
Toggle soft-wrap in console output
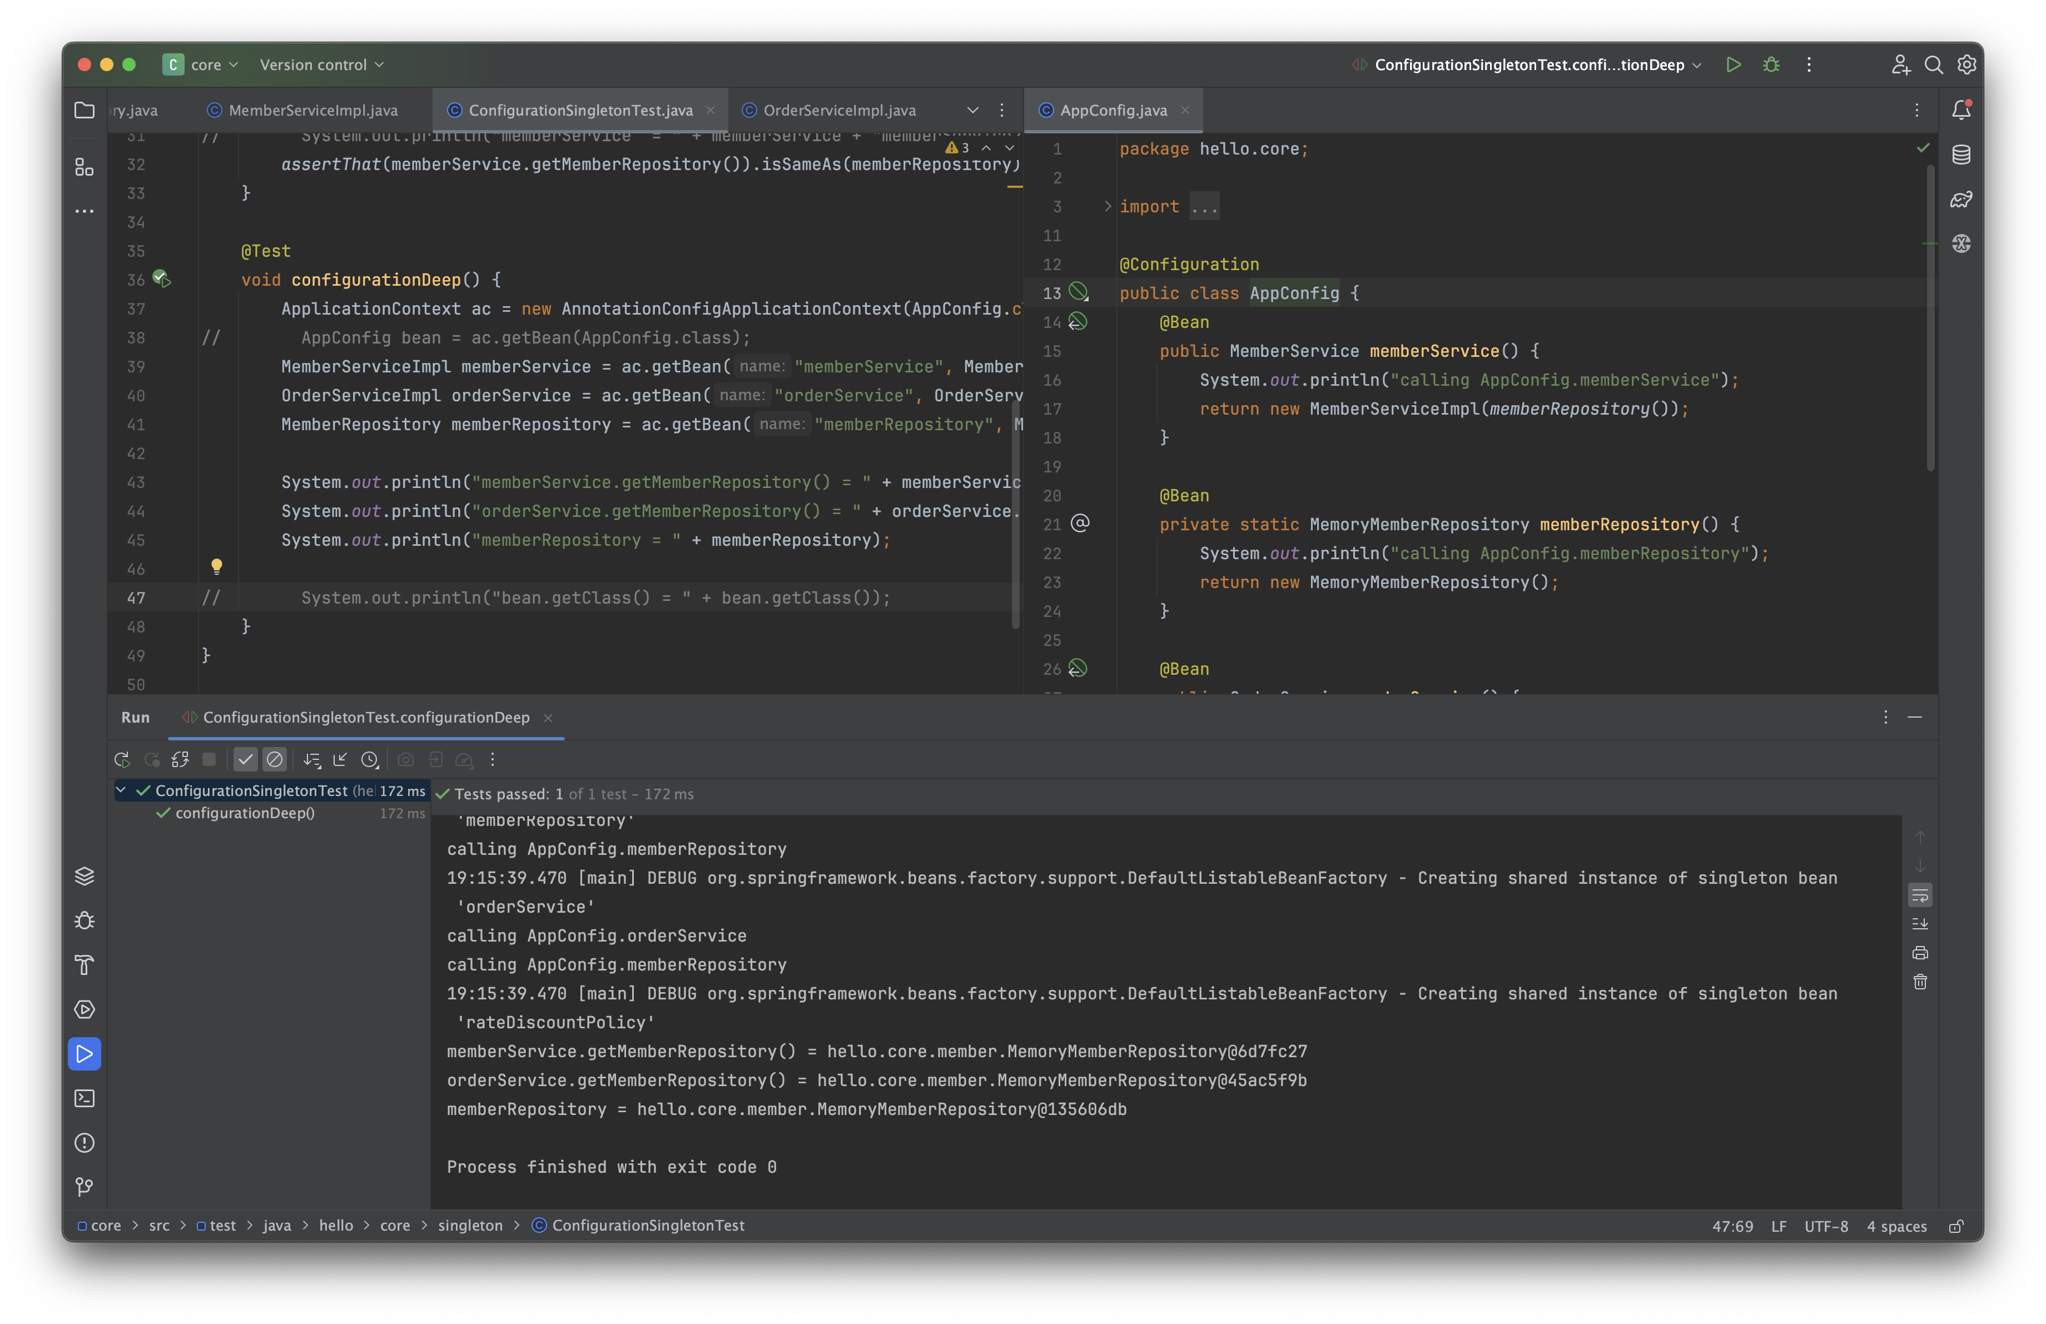1920,895
